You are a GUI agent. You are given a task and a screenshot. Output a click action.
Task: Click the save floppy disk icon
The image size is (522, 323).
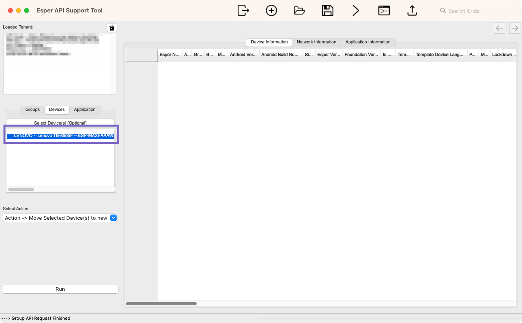(328, 10)
